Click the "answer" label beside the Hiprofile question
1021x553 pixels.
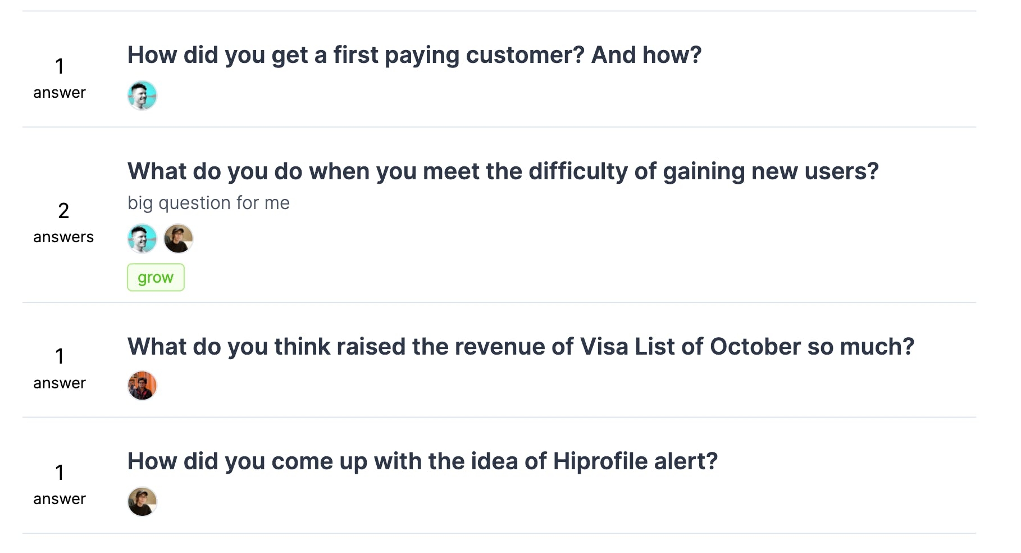pos(60,499)
